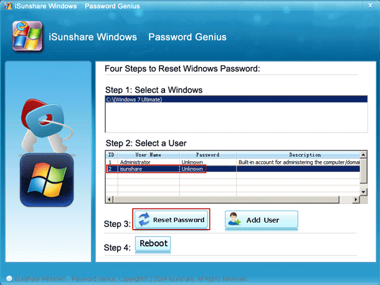Click the keys graphic in the left panel
This screenshot has height=285, width=380.
(46, 124)
